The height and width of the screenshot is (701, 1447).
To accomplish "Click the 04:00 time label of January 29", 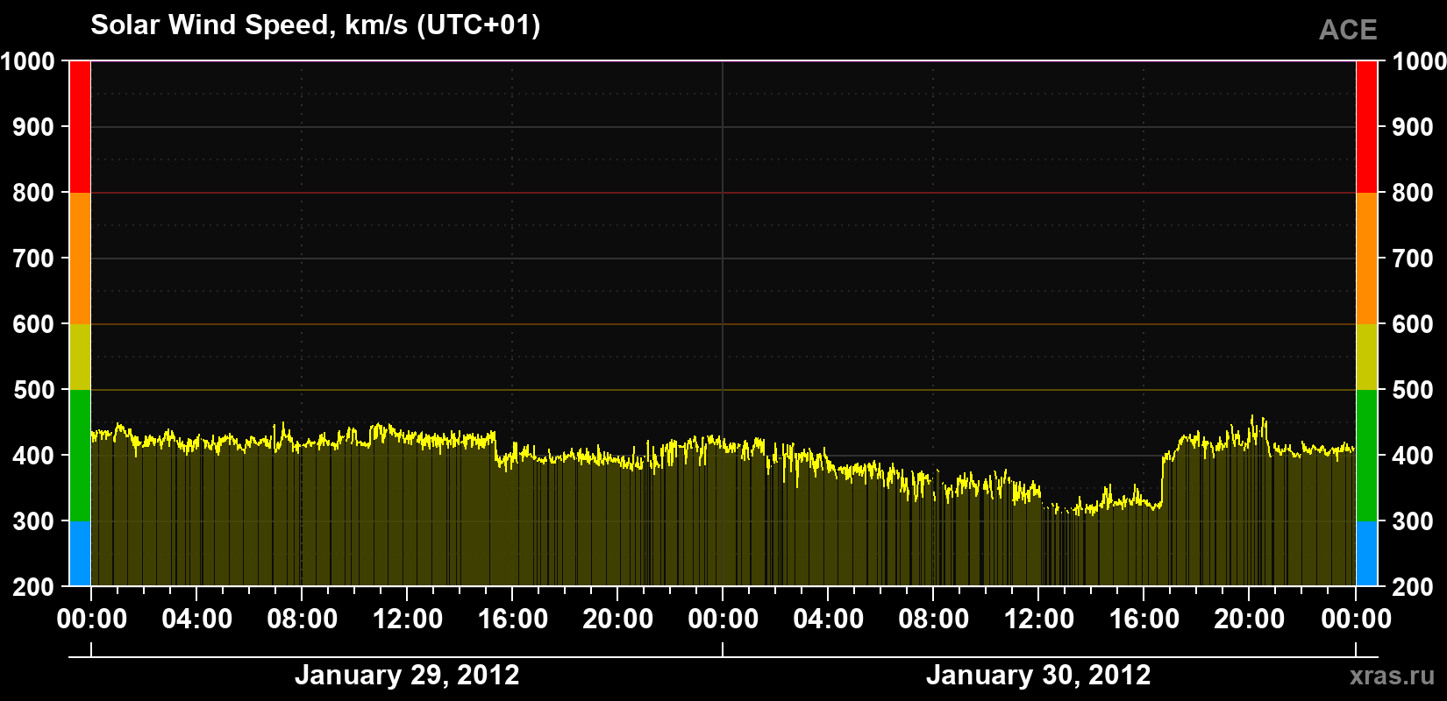I will click(197, 620).
